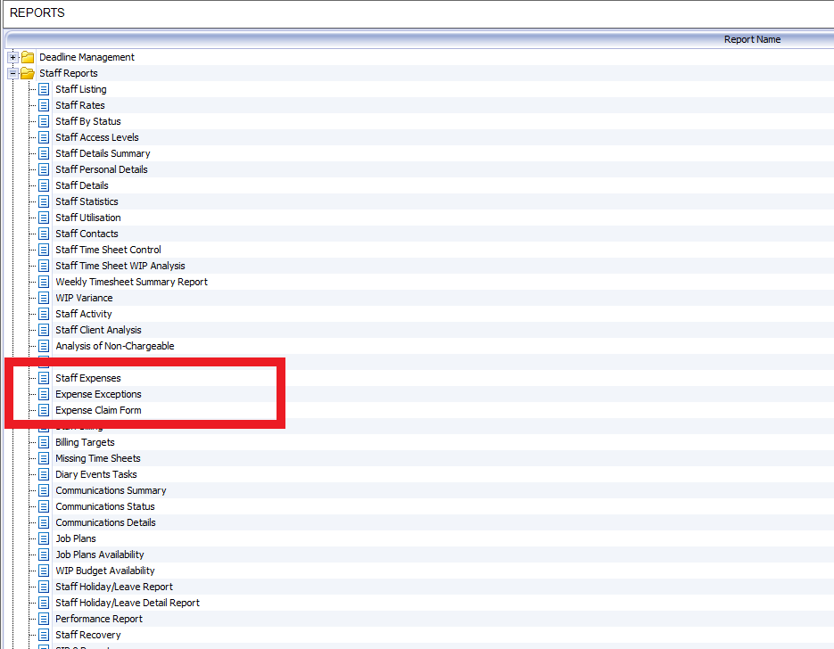This screenshot has width=834, height=649.
Task: Open the Expense Exceptions report
Action: pos(98,394)
